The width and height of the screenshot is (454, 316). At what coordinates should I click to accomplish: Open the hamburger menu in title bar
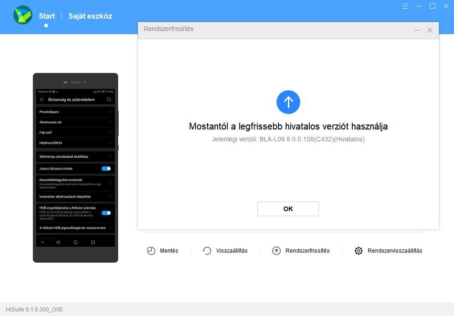click(405, 6)
